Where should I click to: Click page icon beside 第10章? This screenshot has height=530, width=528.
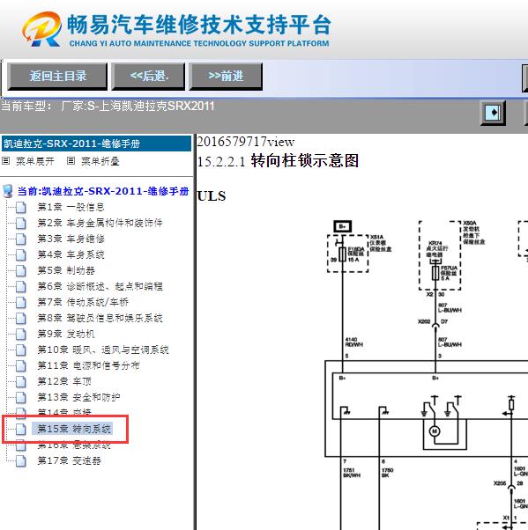coord(21,350)
